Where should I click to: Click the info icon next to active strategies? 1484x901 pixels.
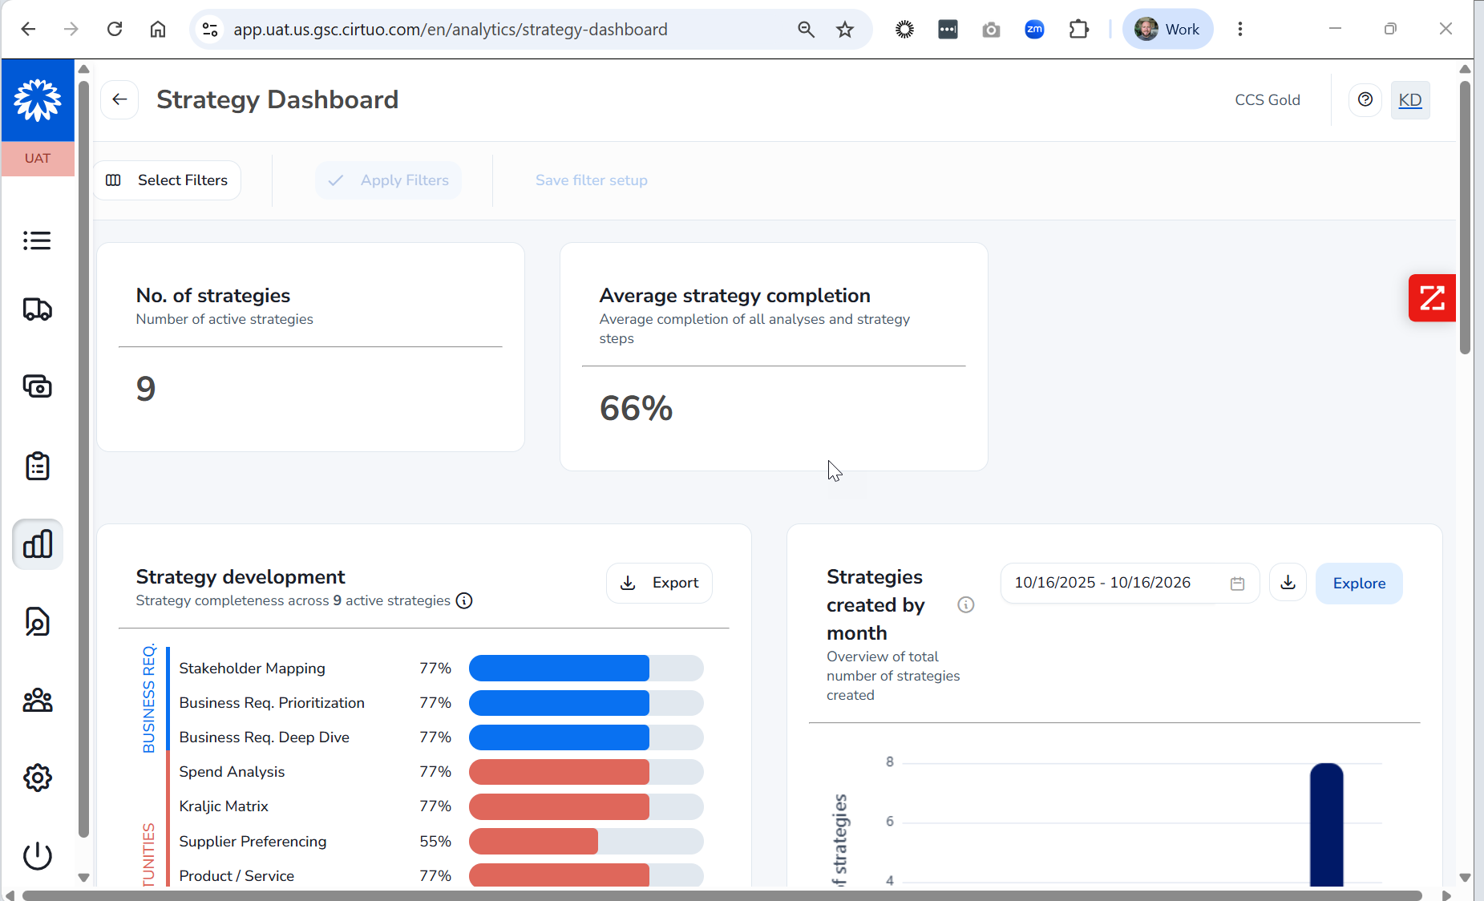tap(464, 601)
